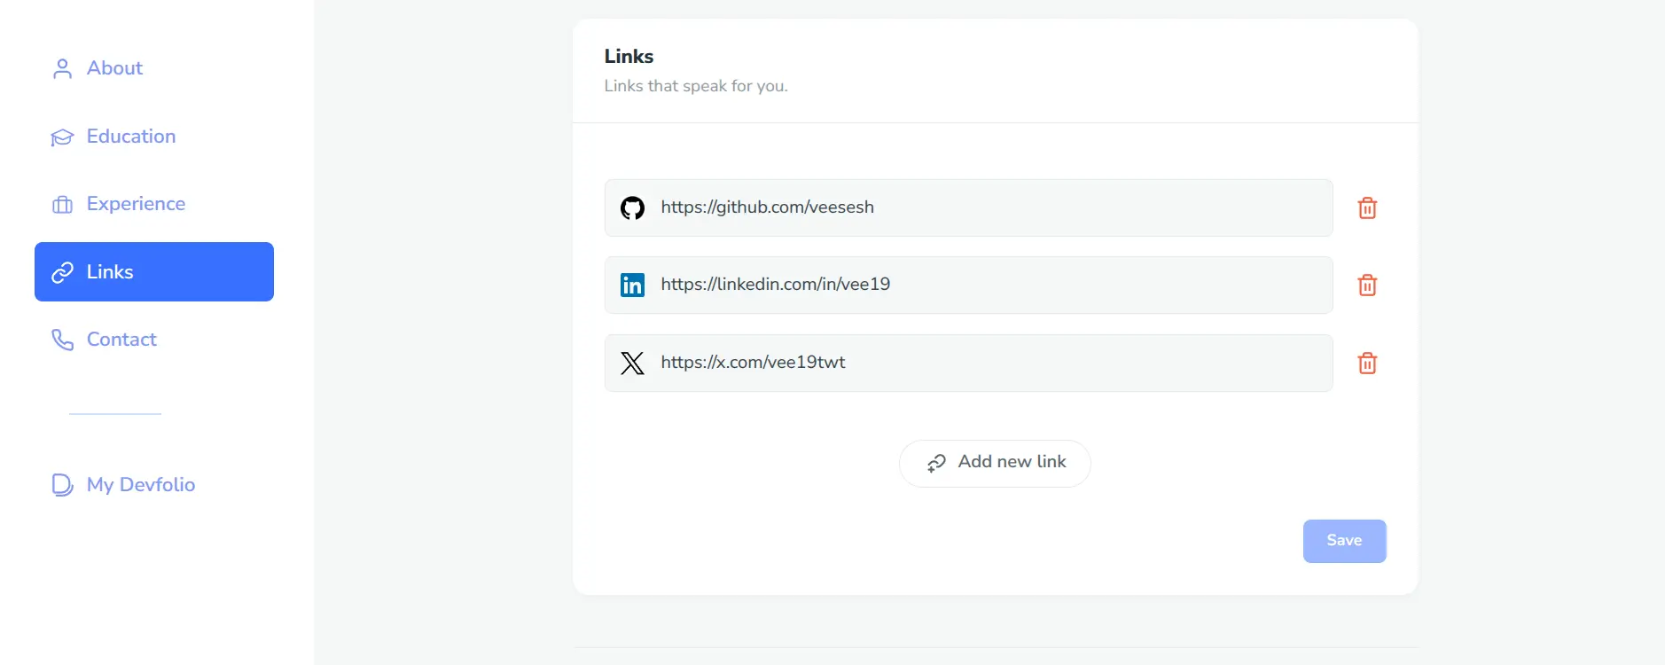Image resolution: width=1665 pixels, height=665 pixels.
Task: Click the graduation cap icon beside Education
Action: (x=62, y=137)
